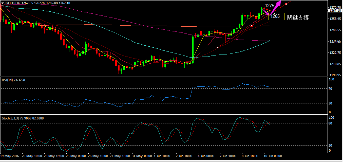
Task: Click the current price tag 1267.10
Action: (x=335, y=11)
